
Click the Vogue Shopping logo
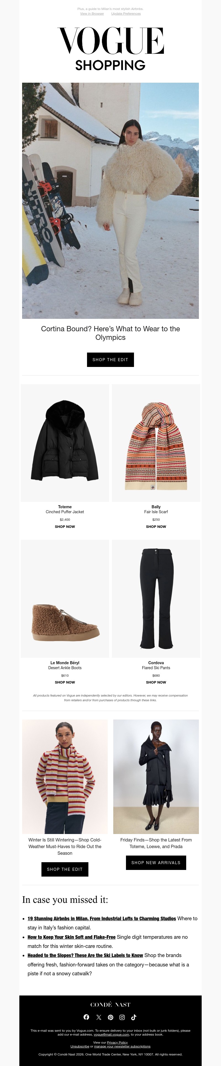pos(110,48)
